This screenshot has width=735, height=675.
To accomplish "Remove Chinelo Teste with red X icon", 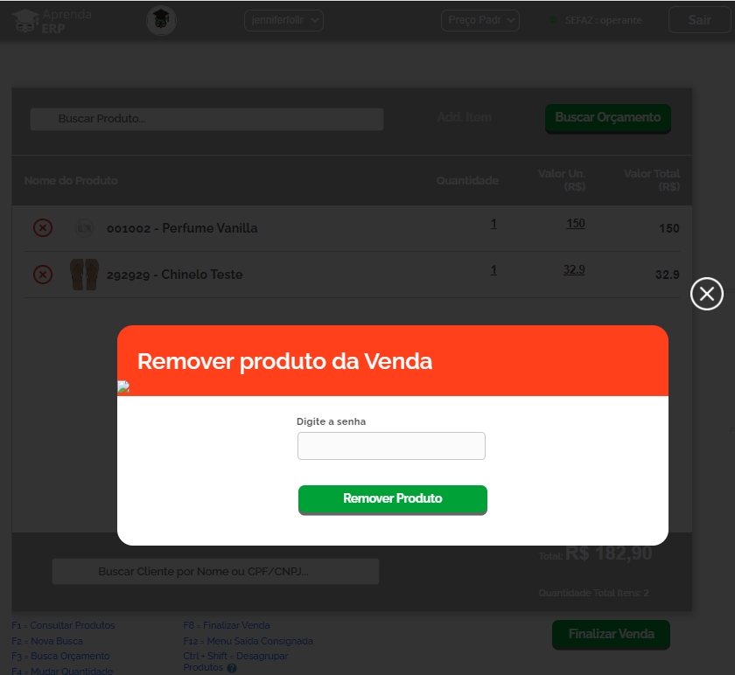I will (43, 275).
